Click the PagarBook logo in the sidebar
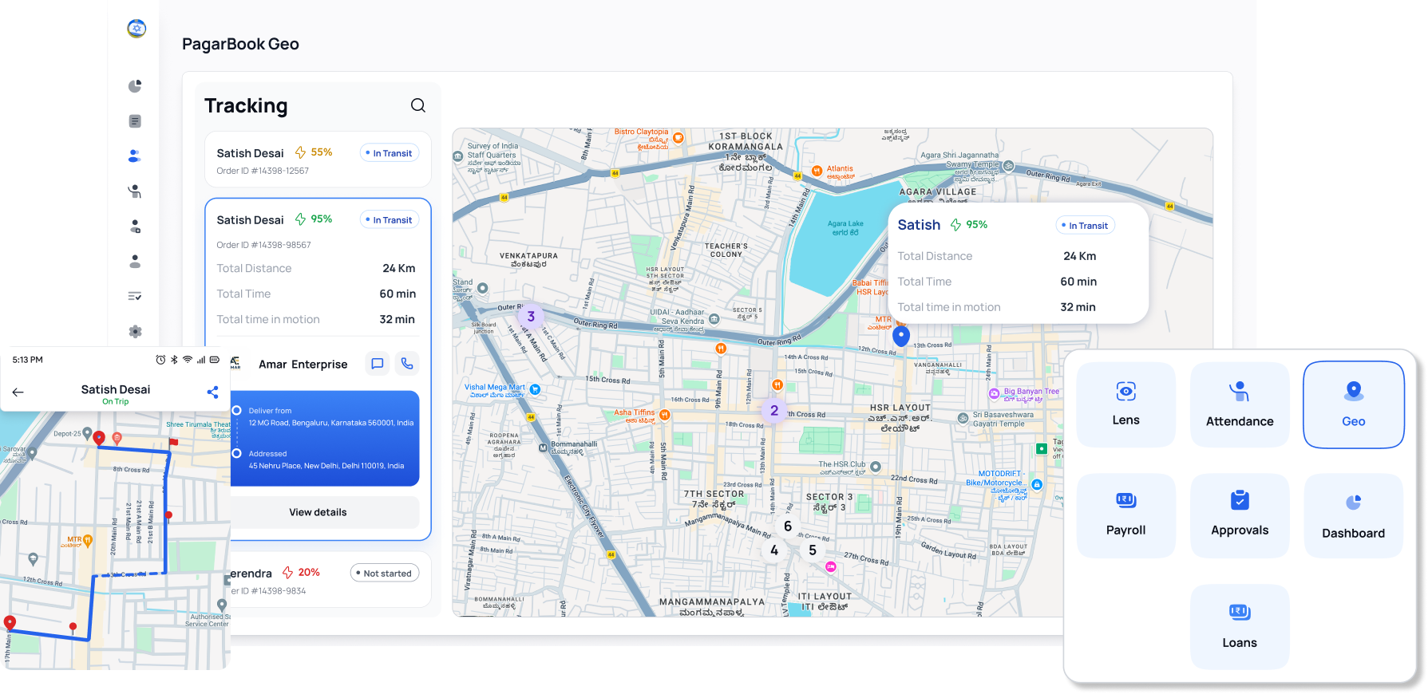The image size is (1428, 694). [x=136, y=29]
